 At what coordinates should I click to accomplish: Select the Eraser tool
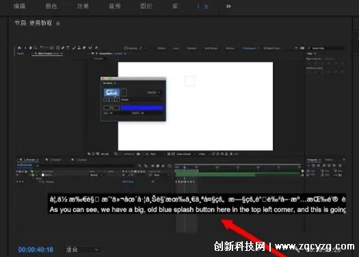click(84, 48)
